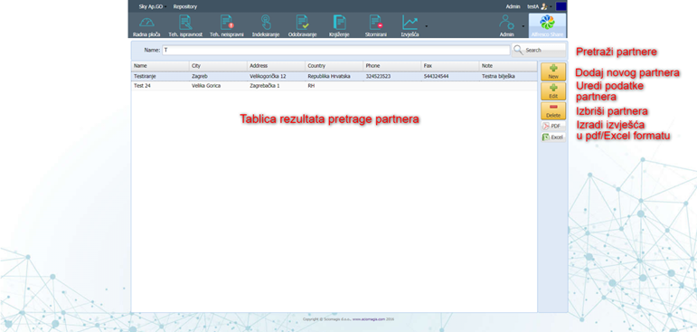Open the Repository menu item
The width and height of the screenshot is (697, 332).
click(x=185, y=6)
